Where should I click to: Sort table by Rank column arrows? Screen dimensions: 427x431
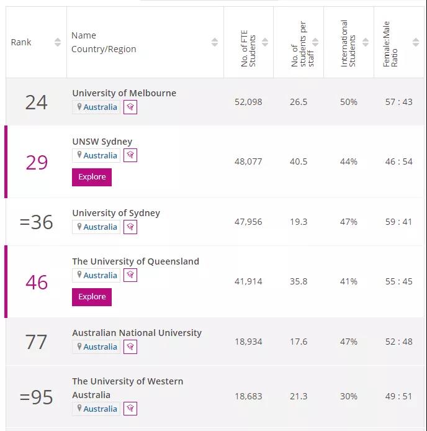pos(58,42)
